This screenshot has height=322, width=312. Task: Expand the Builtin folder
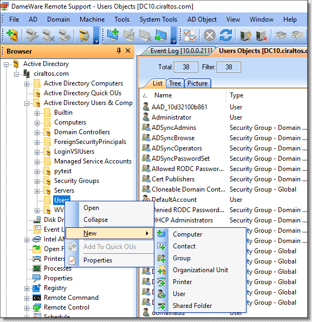pyautogui.click(x=37, y=113)
